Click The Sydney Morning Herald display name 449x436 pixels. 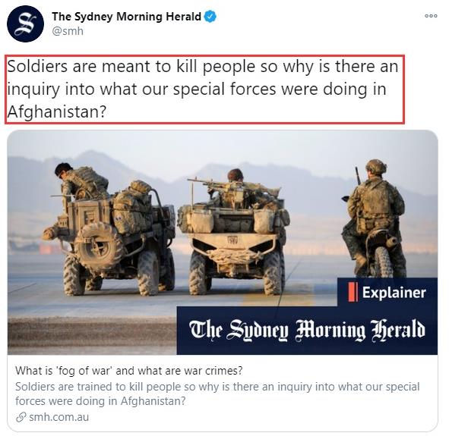click(x=127, y=17)
